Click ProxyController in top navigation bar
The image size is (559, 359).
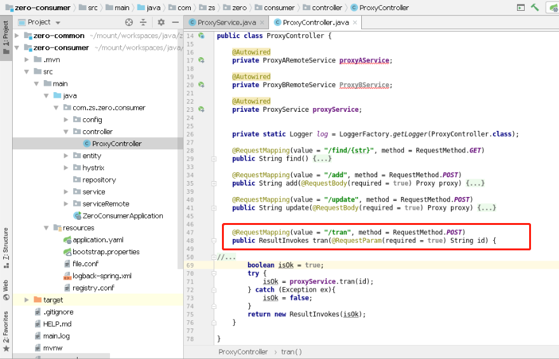380,8
